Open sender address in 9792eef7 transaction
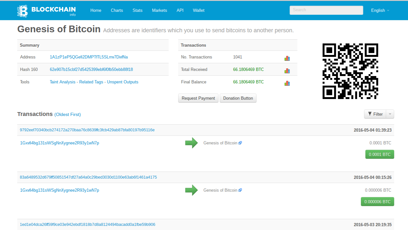 click(x=59, y=143)
